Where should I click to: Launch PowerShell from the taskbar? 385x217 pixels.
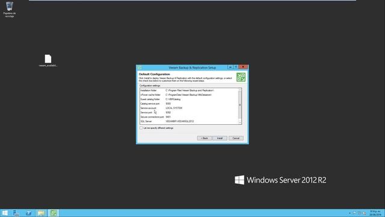tap(29, 213)
